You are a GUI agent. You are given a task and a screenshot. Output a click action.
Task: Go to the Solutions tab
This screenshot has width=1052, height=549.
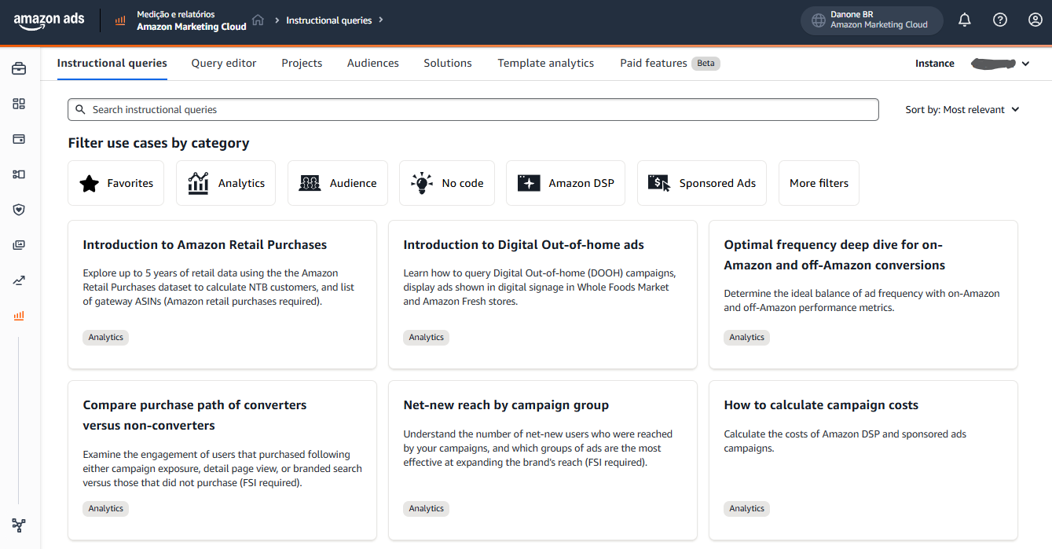448,63
